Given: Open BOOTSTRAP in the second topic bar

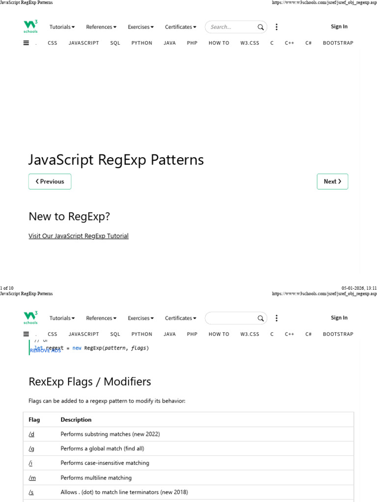Looking at the screenshot, I should 338,334.
